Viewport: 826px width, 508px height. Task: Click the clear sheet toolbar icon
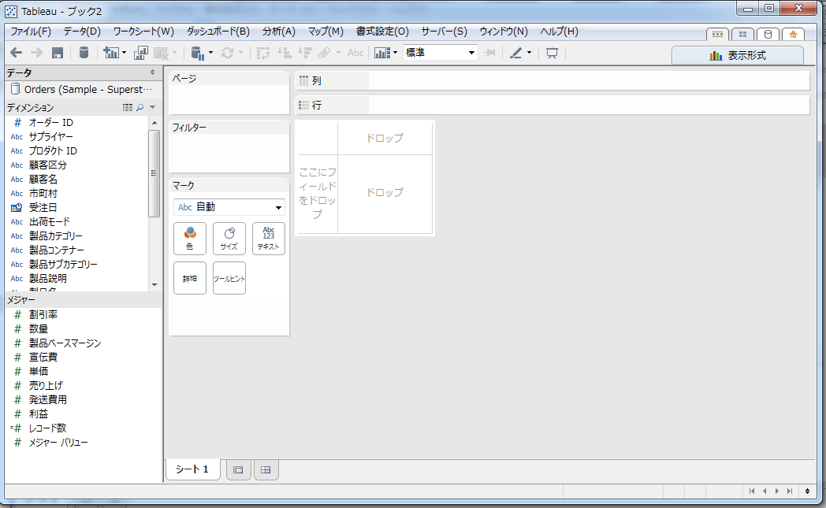pyautogui.click(x=161, y=53)
